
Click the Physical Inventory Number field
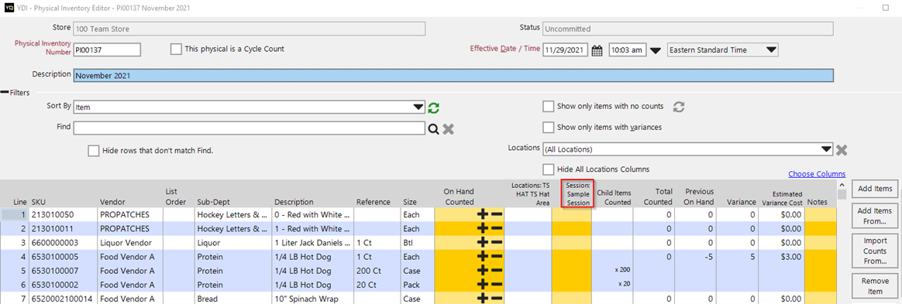pos(107,50)
